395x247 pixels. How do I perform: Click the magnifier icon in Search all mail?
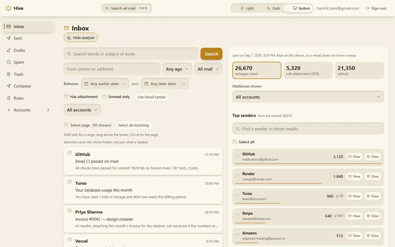107,8
